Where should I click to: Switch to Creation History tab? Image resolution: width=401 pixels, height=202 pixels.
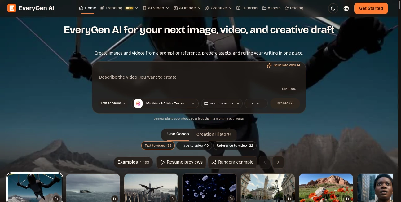point(214,134)
